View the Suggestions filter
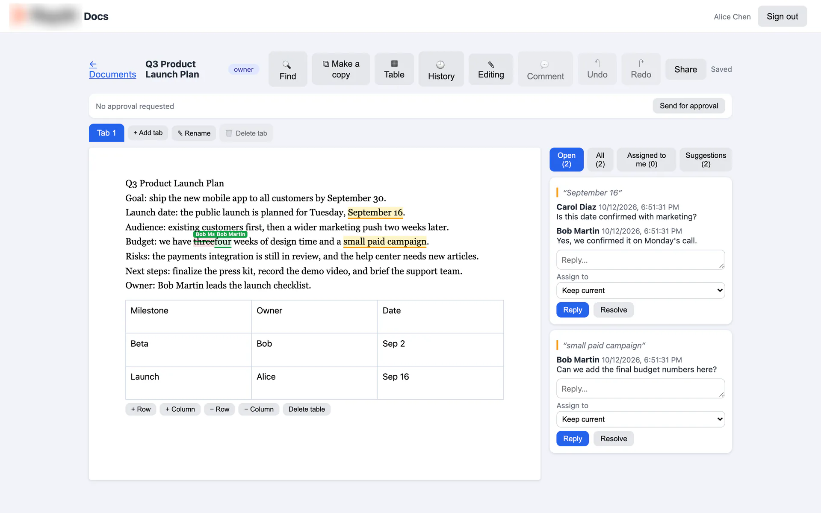821x513 pixels. (x=706, y=159)
